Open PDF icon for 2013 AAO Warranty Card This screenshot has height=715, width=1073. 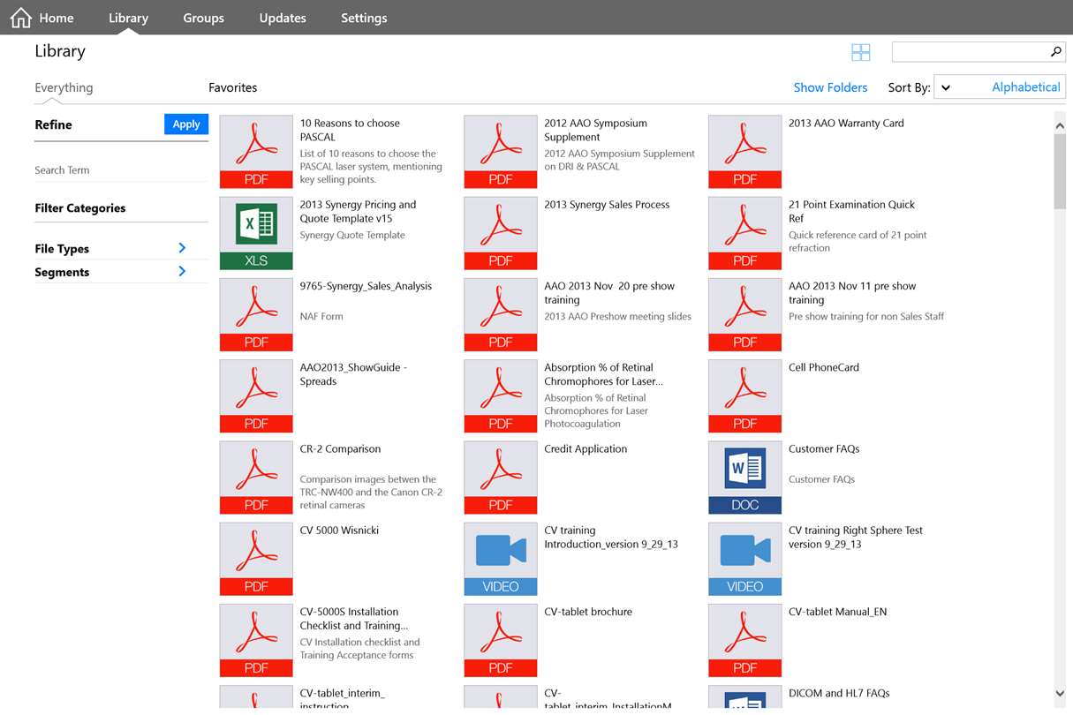pos(745,152)
